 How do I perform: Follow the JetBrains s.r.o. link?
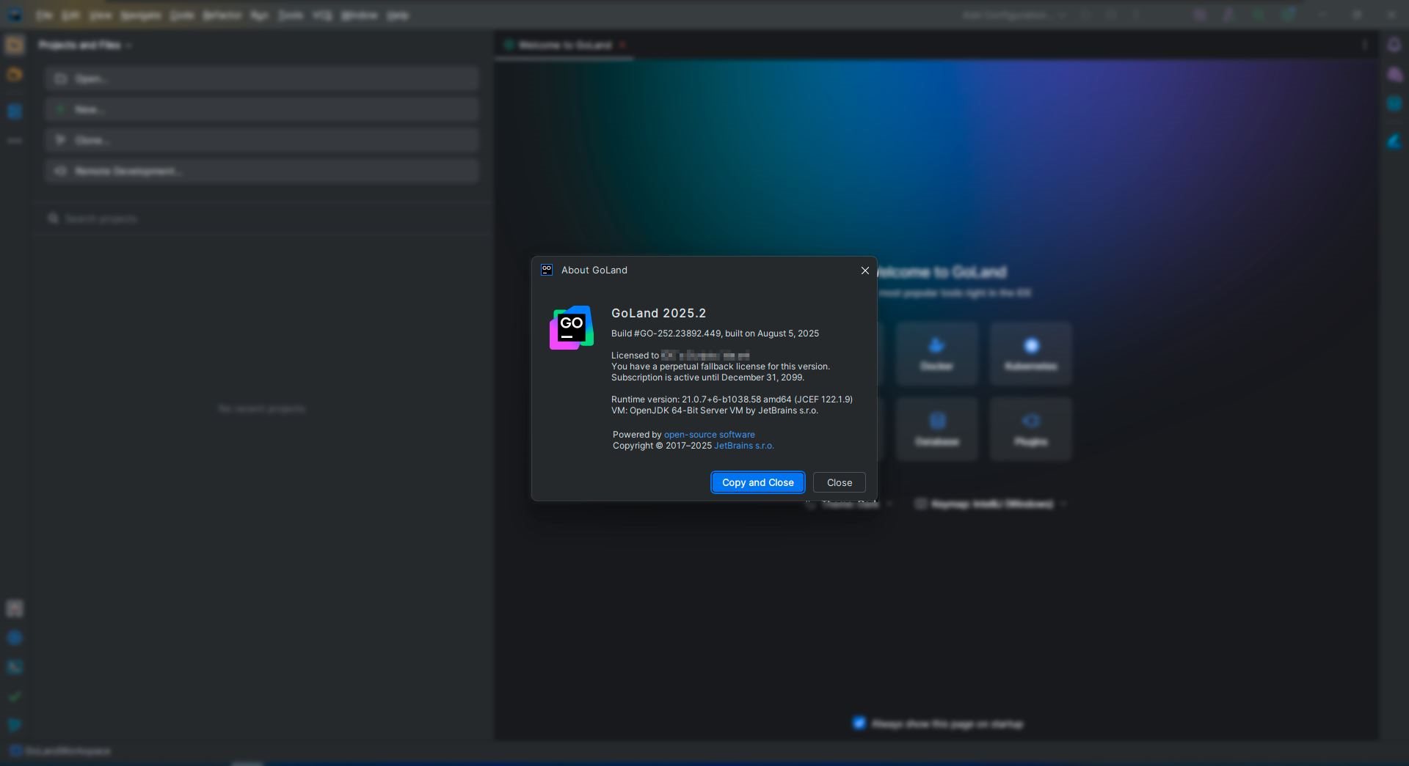744,446
